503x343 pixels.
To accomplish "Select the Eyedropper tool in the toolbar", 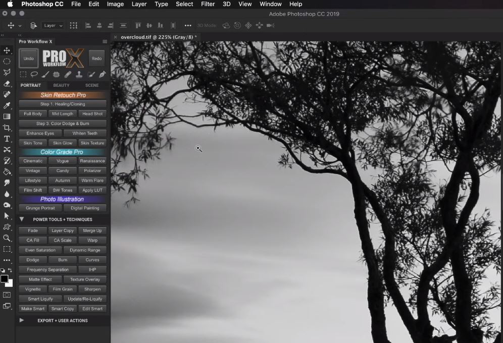I will point(7,105).
